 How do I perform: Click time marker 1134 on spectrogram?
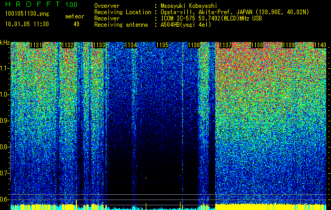coord(131,45)
